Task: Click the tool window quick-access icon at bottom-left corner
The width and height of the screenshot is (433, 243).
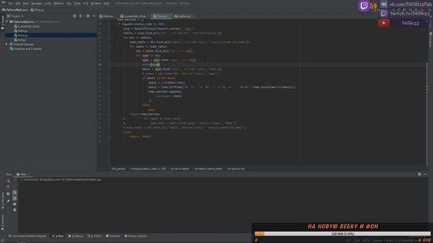Action: click(3, 240)
